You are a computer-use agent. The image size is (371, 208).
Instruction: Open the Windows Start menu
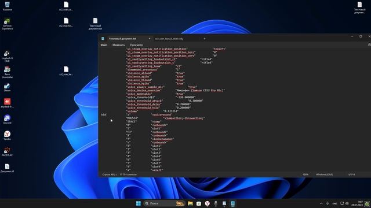pos(139,203)
